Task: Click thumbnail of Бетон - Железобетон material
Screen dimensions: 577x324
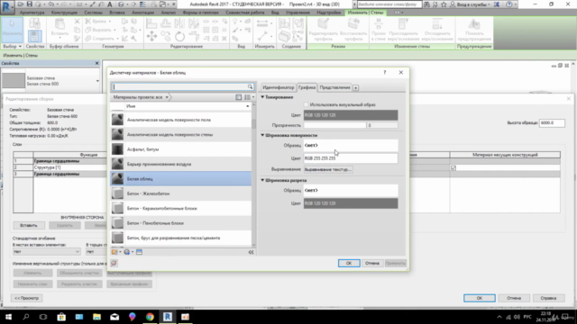Action: click(118, 193)
